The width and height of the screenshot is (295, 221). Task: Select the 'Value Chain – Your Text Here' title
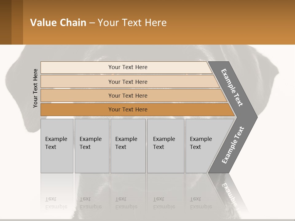click(98, 22)
